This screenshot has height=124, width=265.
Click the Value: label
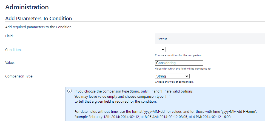point(10,63)
